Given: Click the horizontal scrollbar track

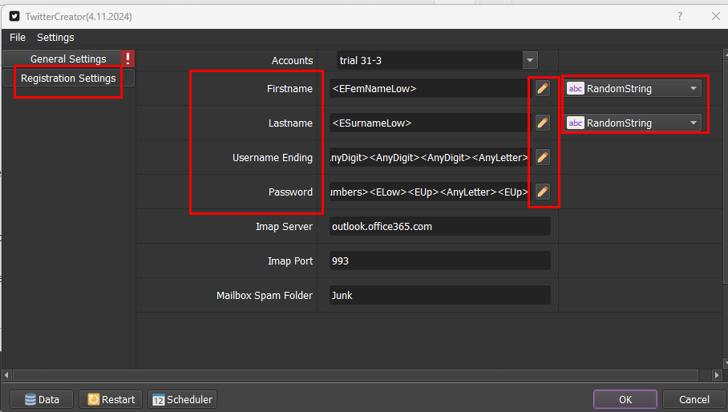Looking at the screenshot, I should (x=356, y=375).
